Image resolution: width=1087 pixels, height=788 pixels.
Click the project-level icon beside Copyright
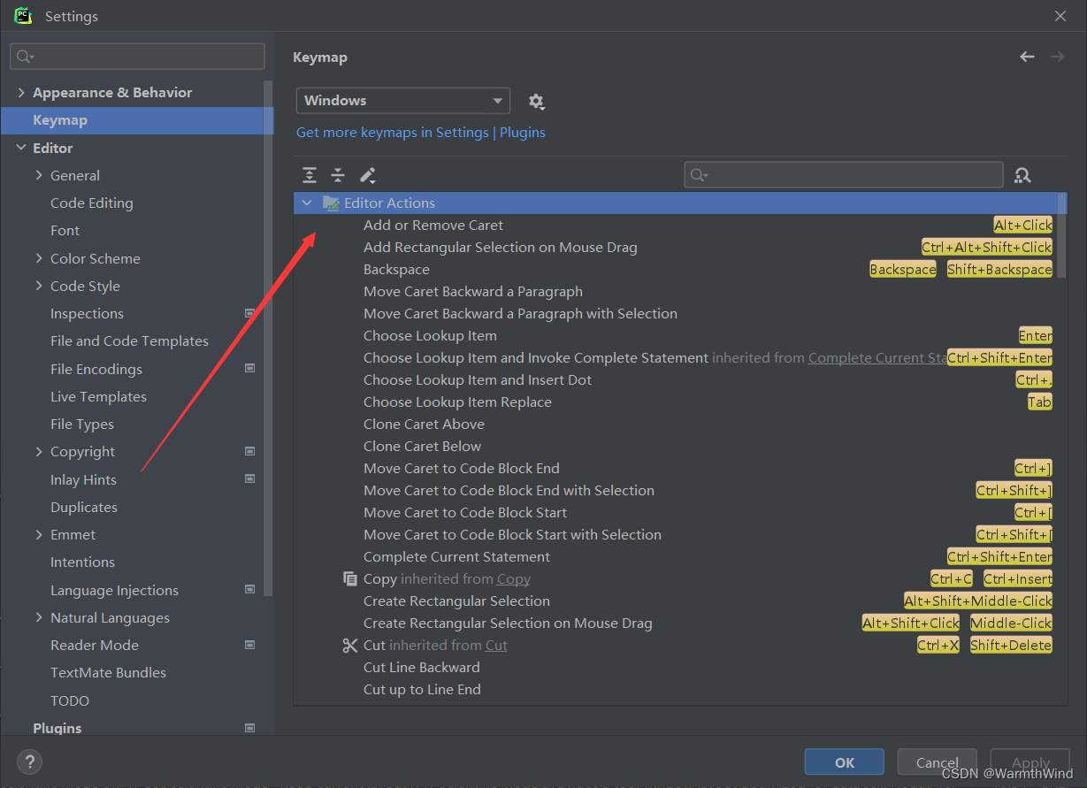point(249,451)
